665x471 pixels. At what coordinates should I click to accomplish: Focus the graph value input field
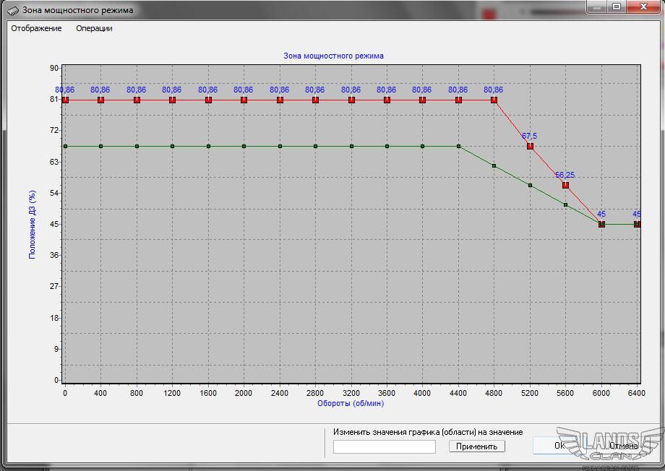coord(384,446)
